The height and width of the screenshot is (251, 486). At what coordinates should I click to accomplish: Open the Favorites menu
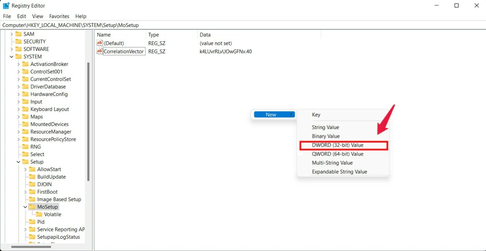(59, 16)
